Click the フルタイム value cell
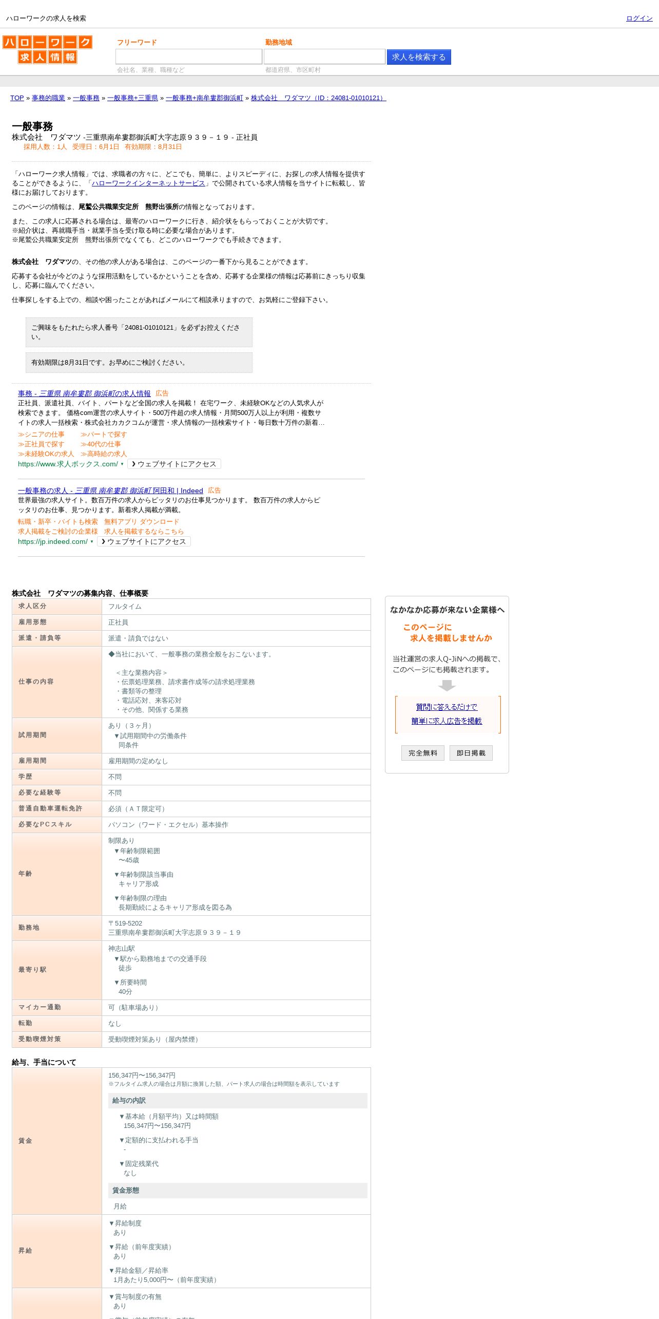 pyautogui.click(x=236, y=607)
